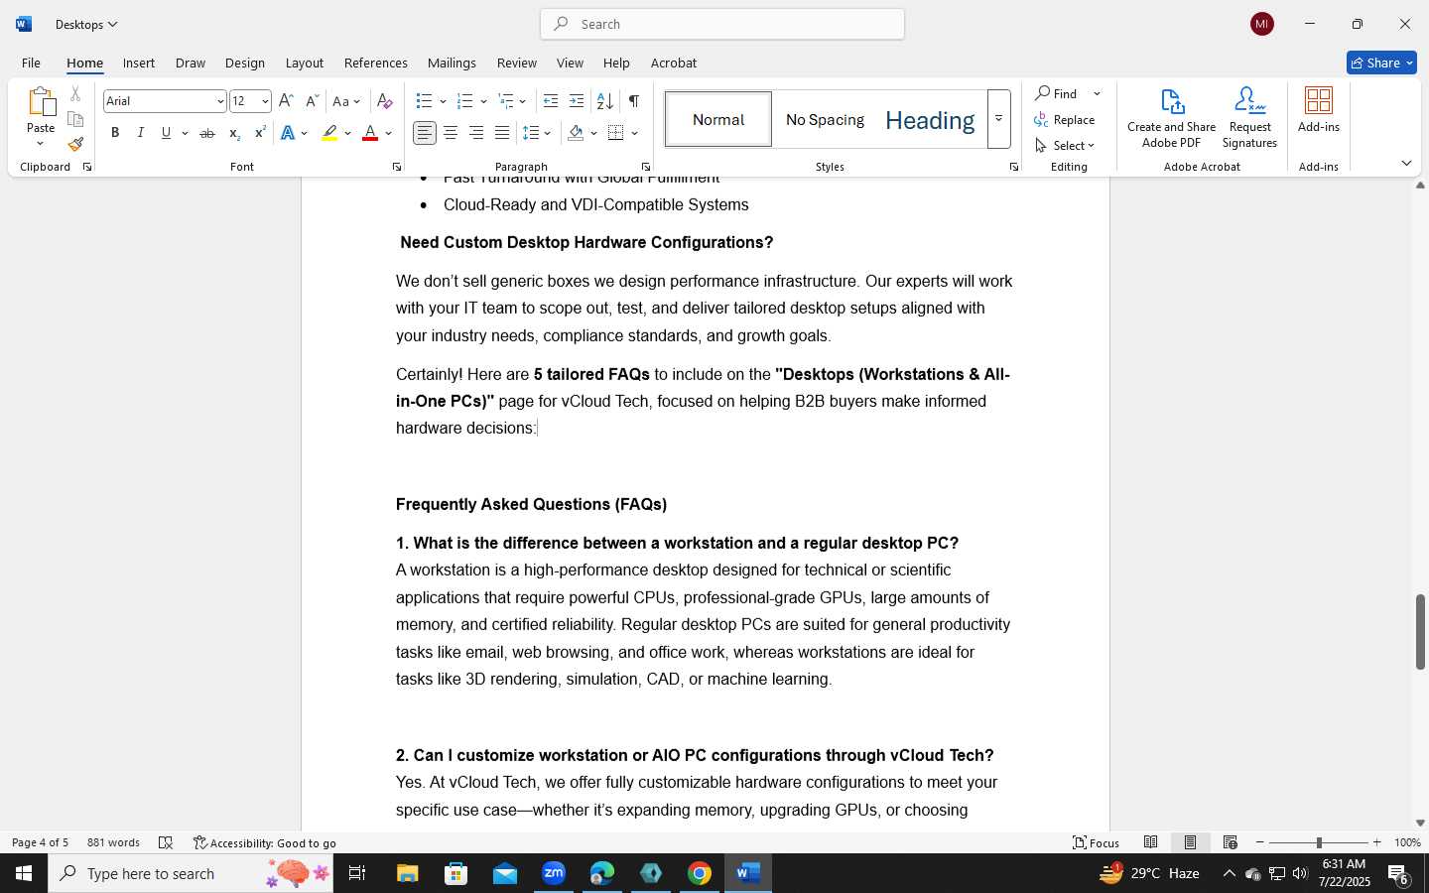Open the font size dropdown

point(265,101)
